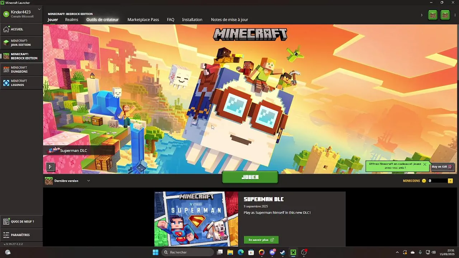Click the 9 septembre 2025 date text
Viewport: 459px width, 258px height.
pos(256,206)
